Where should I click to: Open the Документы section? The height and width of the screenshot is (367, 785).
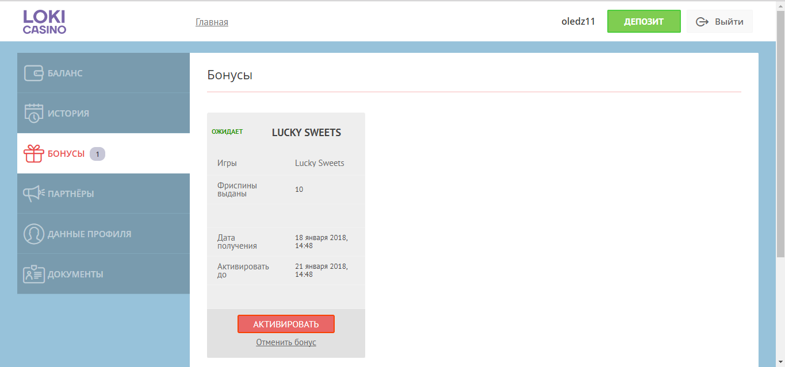click(104, 274)
